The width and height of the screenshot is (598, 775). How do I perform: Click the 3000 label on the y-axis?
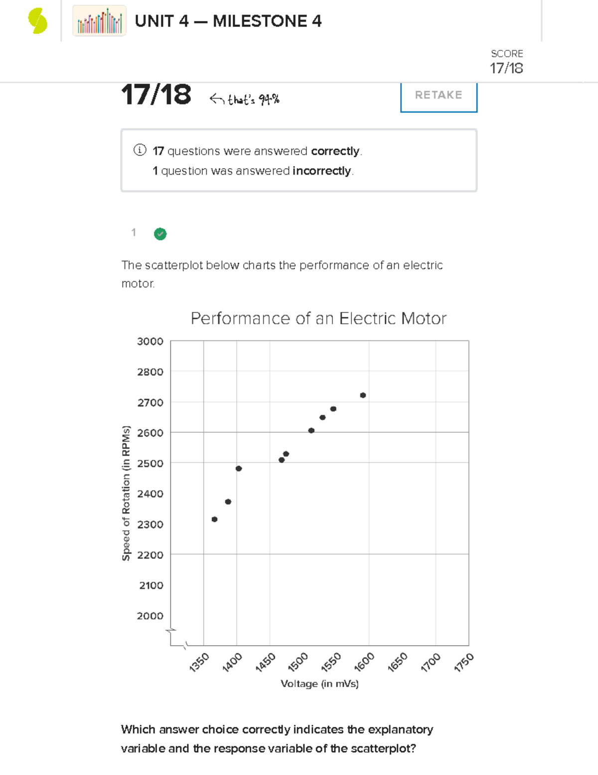150,341
